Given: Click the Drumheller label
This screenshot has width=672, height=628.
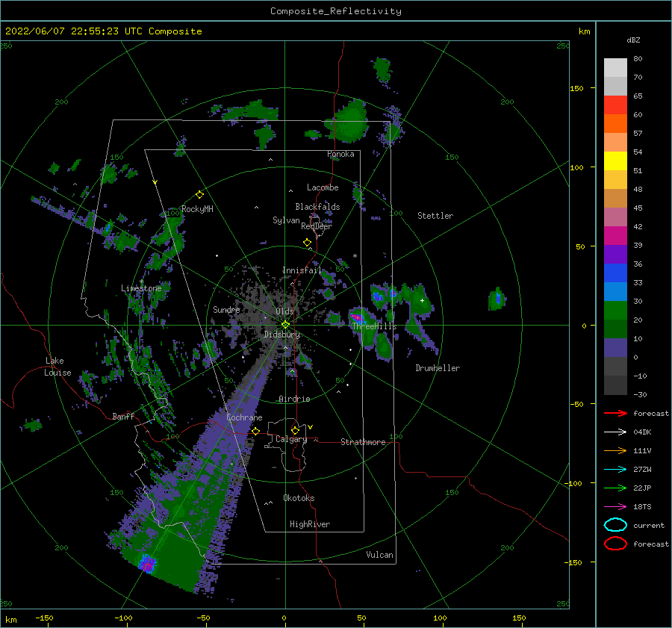Looking at the screenshot, I should click(x=438, y=368).
